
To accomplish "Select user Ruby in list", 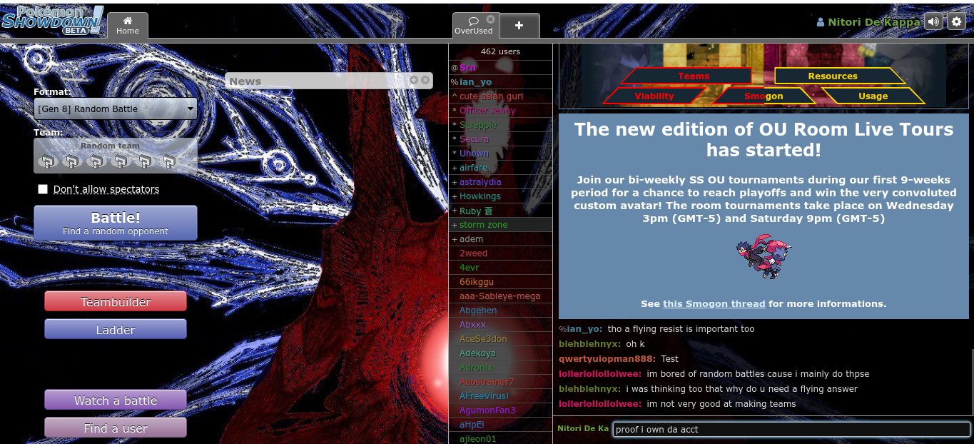I will [500, 210].
